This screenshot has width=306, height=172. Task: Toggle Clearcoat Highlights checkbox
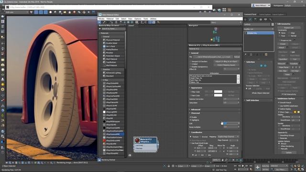pyautogui.click(x=190, y=120)
